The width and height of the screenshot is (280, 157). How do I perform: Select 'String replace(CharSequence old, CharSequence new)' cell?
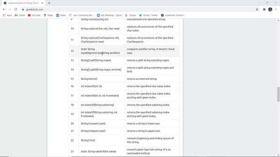pyautogui.click(x=102, y=40)
